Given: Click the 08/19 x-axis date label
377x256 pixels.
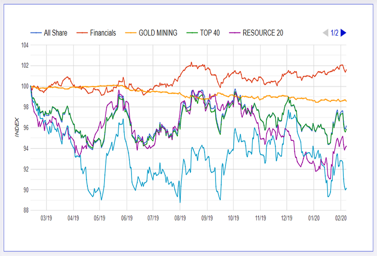Looking at the screenshot, I should [180, 219].
